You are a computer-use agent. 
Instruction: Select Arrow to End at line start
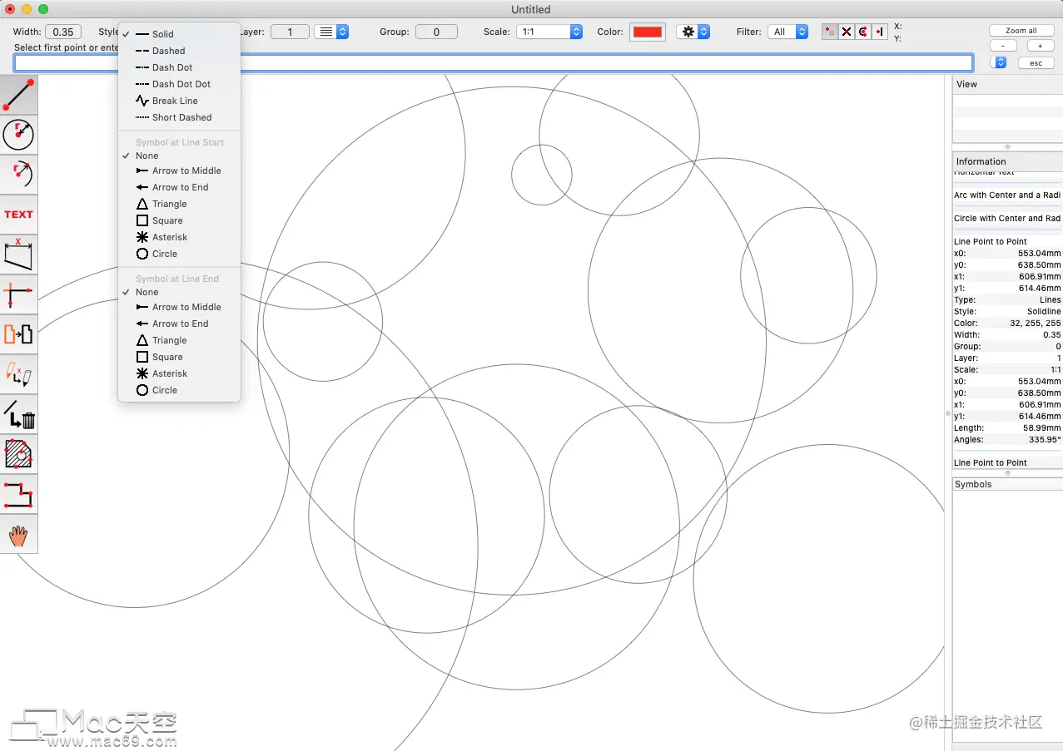[x=179, y=187]
